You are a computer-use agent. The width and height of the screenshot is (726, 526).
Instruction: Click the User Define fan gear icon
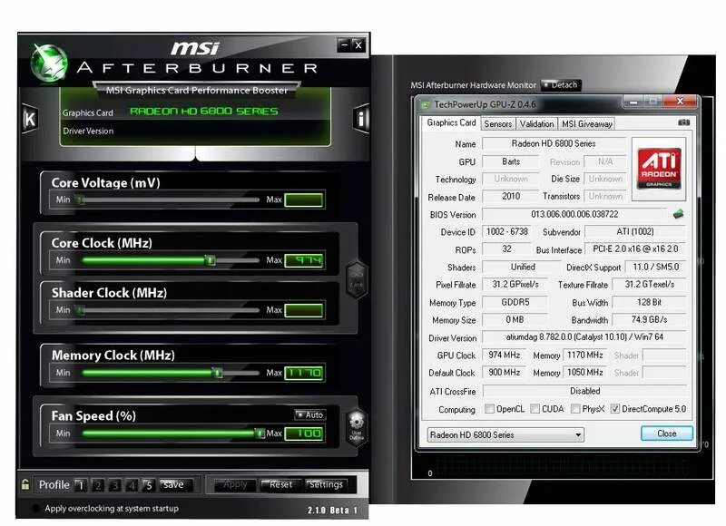[x=357, y=425]
